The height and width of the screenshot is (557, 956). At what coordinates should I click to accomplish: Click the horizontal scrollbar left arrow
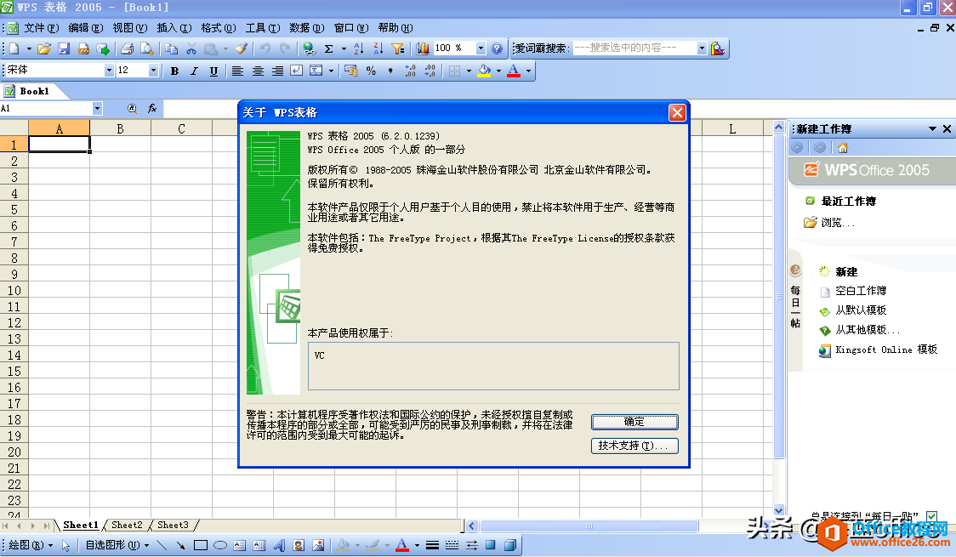472,526
